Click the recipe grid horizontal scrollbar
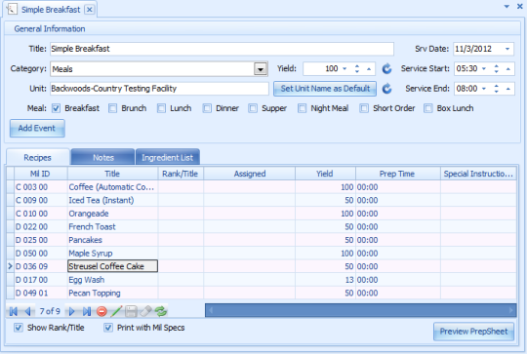 point(361,310)
